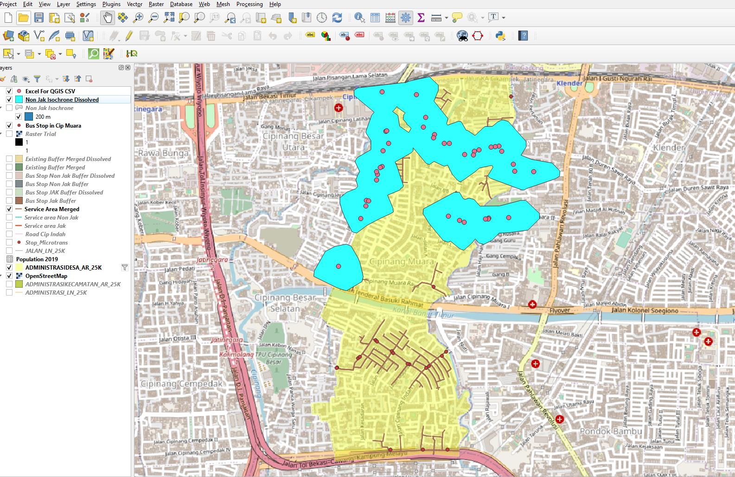735x477 pixels.
Task: Select the JALAN_LN_25K layer name
Action: tap(45, 251)
